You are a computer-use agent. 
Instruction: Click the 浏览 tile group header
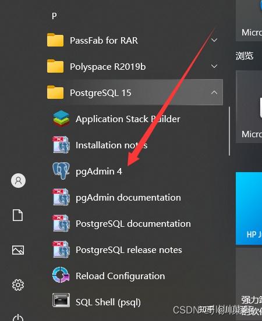tap(245, 56)
